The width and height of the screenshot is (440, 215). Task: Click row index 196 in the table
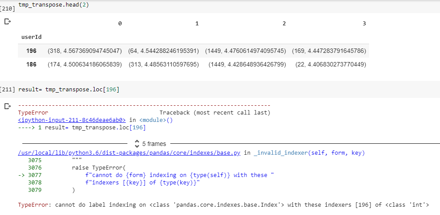[x=32, y=51]
